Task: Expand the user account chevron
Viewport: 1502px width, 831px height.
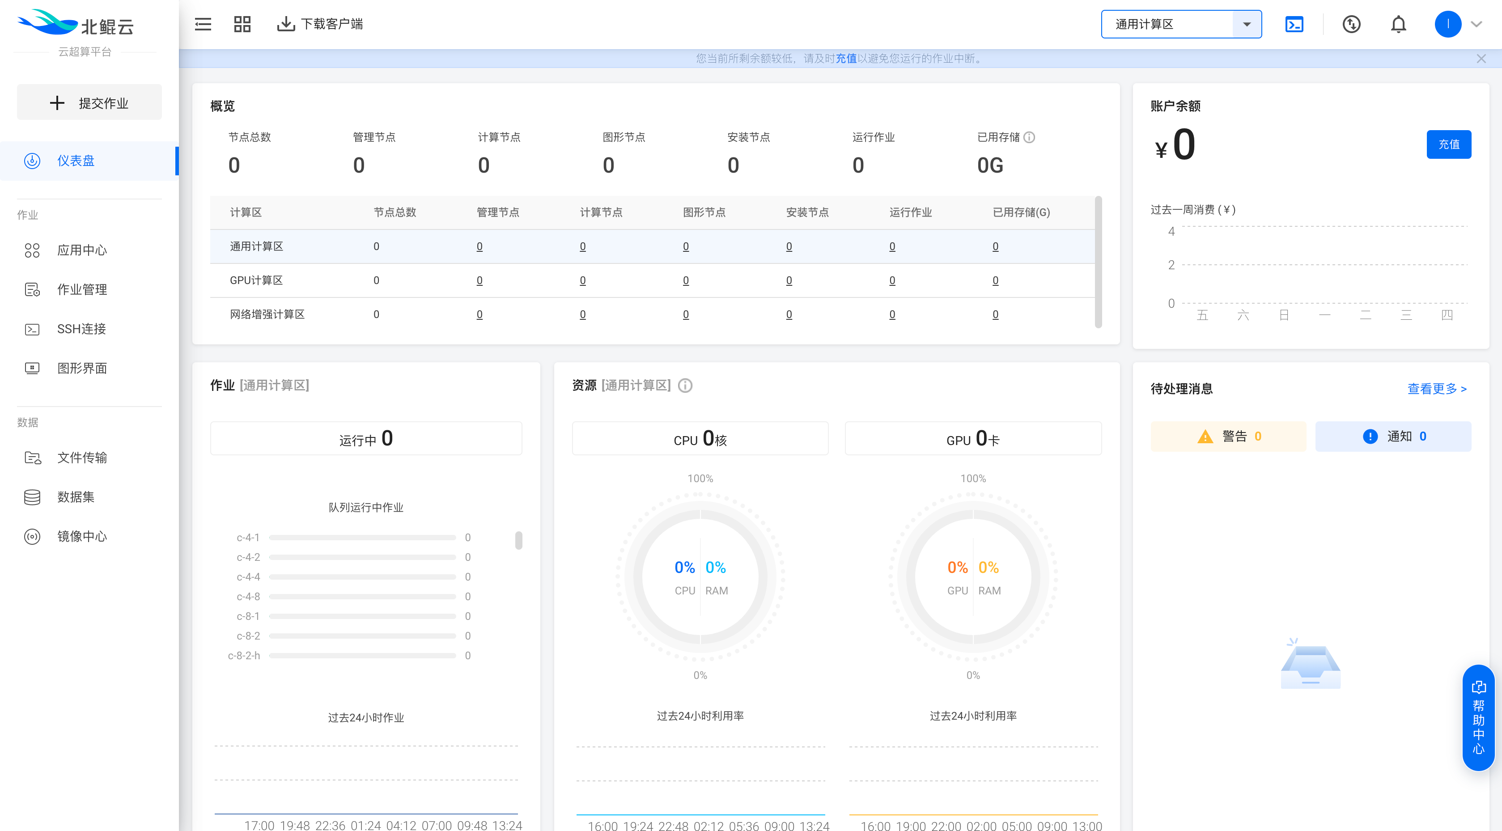Action: [1477, 24]
